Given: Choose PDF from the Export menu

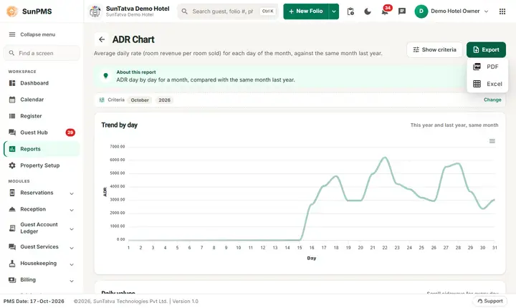Looking at the screenshot, I should click(487, 67).
